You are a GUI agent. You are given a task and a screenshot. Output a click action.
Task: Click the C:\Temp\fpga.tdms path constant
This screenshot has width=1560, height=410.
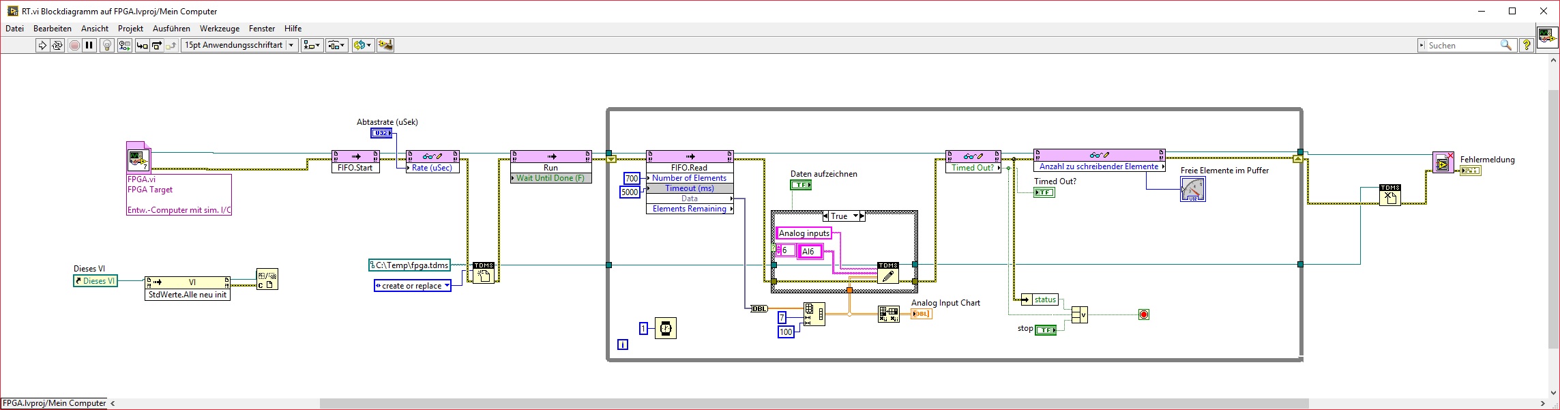click(409, 265)
